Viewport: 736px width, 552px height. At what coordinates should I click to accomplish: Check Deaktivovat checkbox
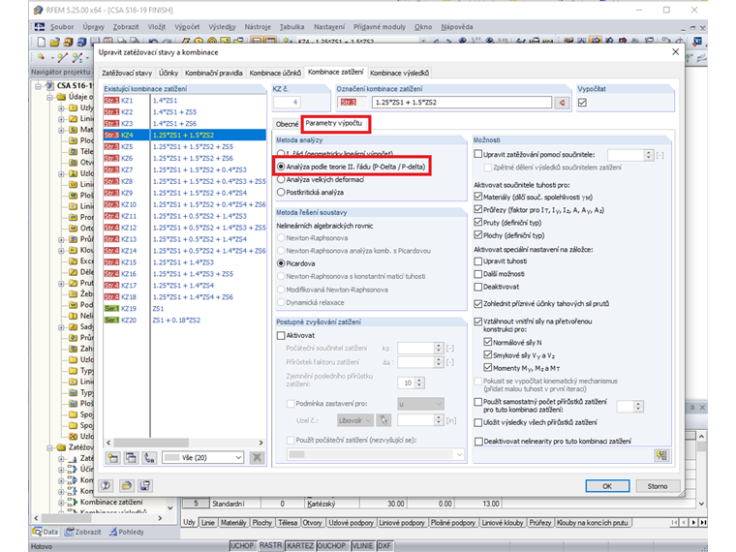click(x=478, y=287)
